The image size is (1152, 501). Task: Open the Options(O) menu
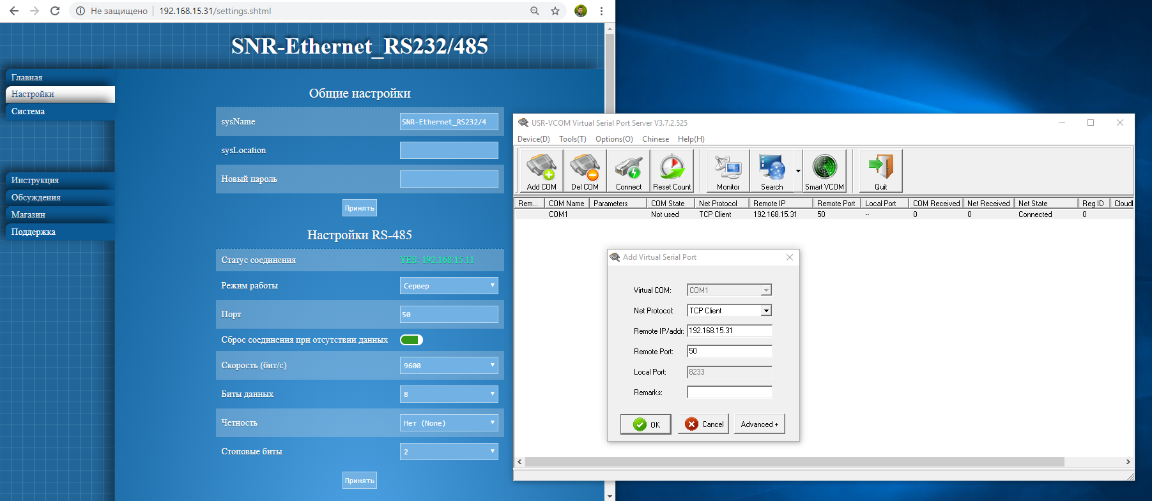(613, 139)
